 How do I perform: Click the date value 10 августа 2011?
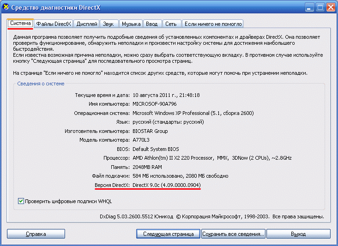click(166, 95)
